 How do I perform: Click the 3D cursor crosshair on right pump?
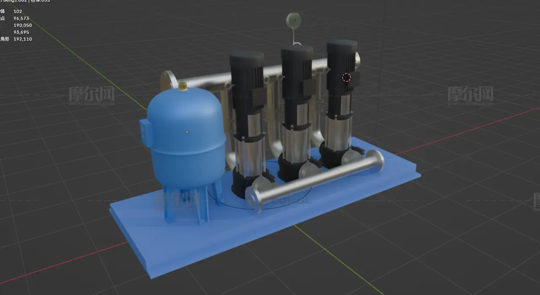(x=346, y=77)
